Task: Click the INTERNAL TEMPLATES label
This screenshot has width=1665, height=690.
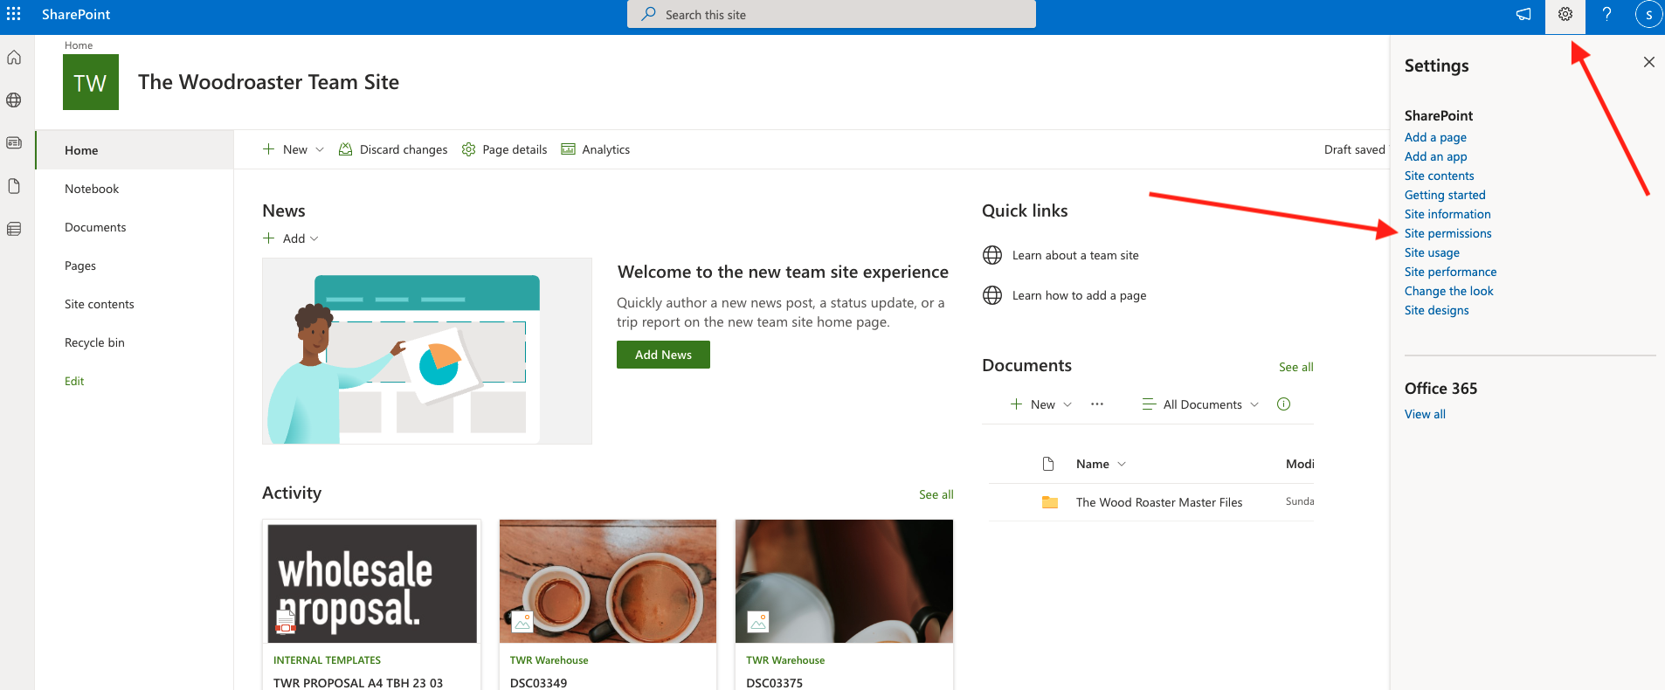Action: 327,660
